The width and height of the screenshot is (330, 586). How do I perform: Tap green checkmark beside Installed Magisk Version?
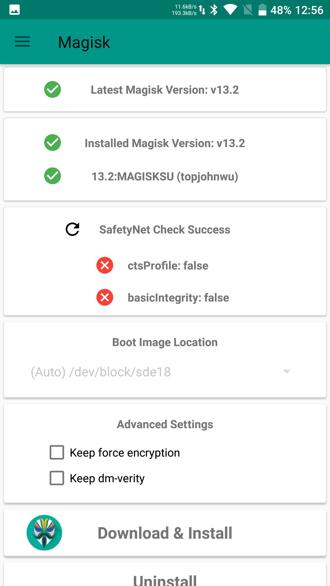(x=53, y=143)
